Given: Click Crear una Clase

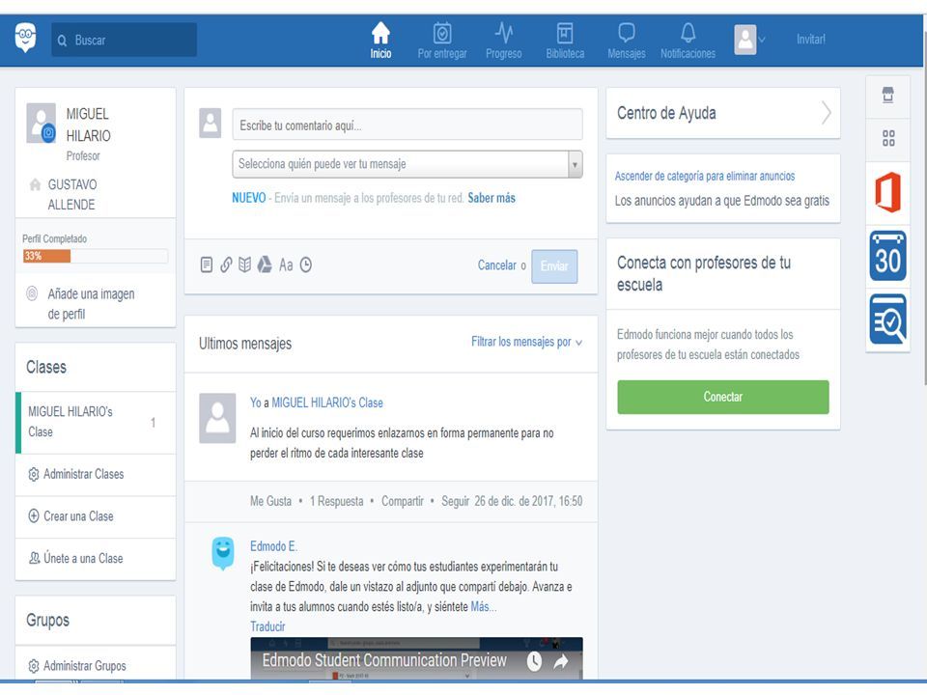Looking at the screenshot, I should [78, 515].
